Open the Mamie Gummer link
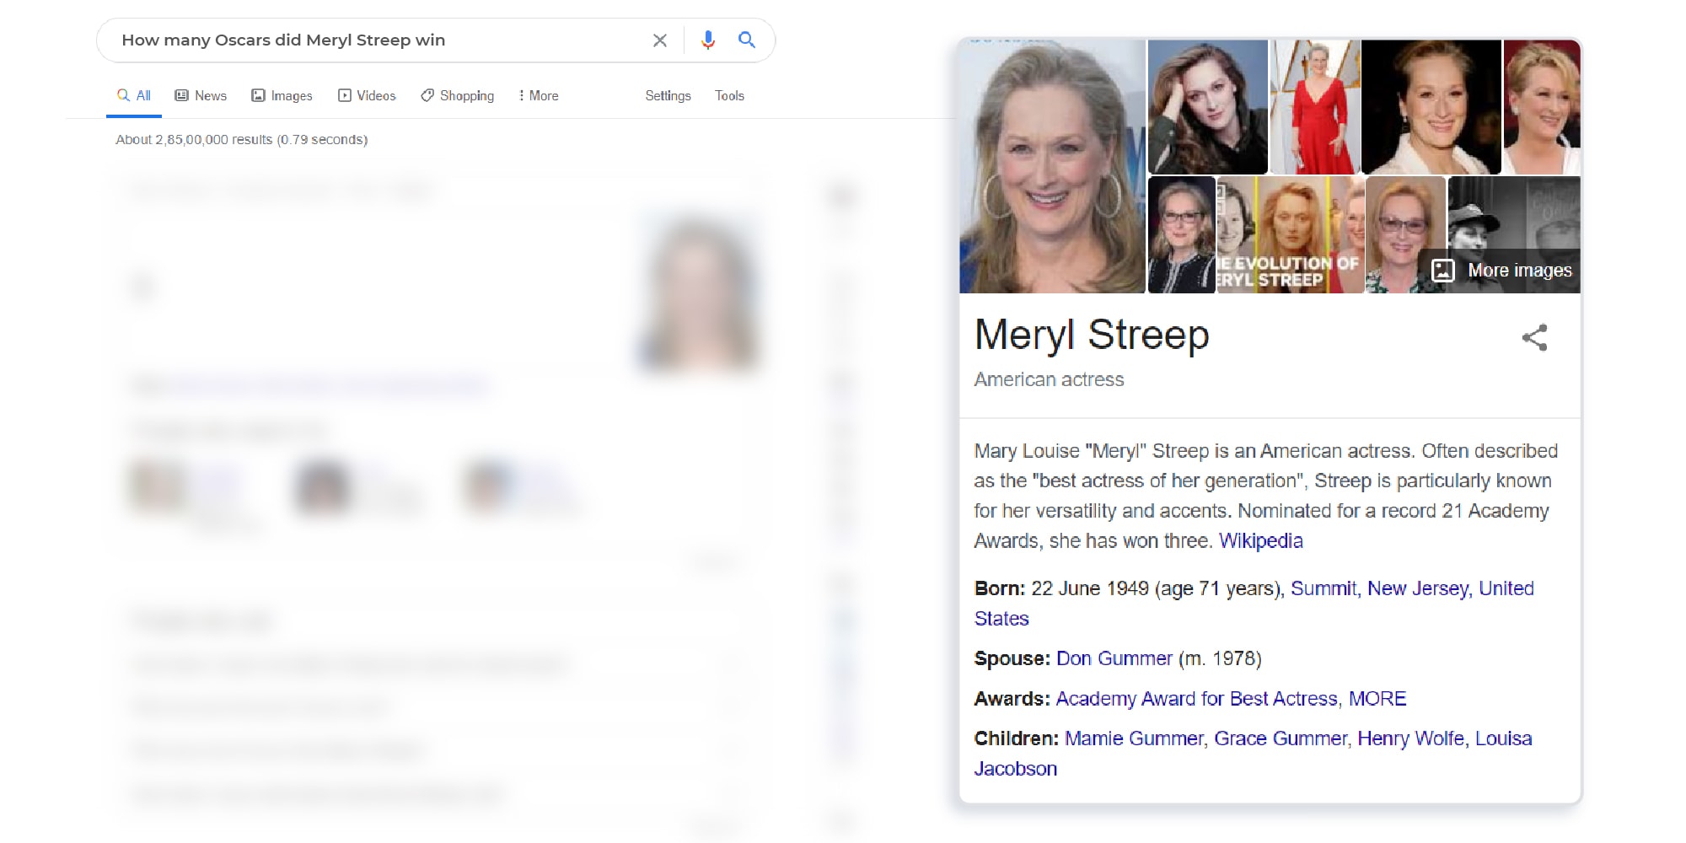 coord(1134,739)
